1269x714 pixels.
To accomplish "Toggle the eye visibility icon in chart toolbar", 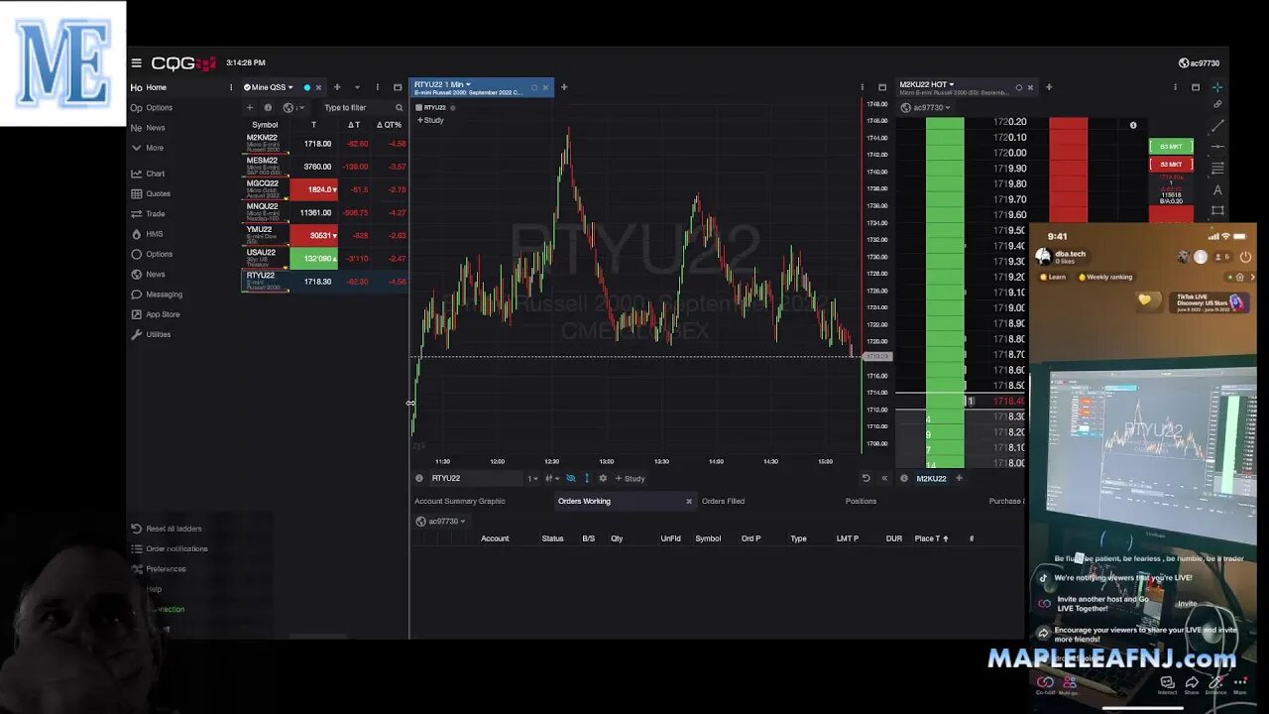I will (570, 478).
